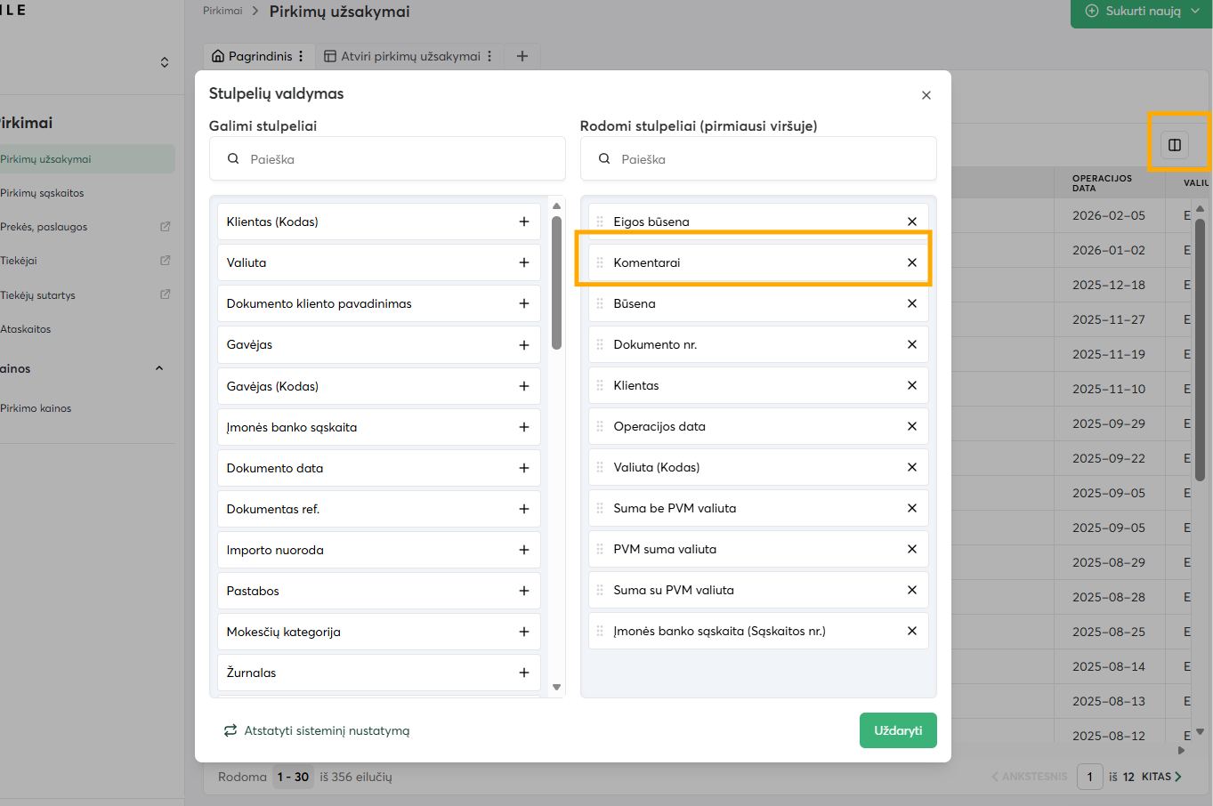Open Sukurti naują dropdown arrow
1213x806 pixels.
click(1195, 12)
